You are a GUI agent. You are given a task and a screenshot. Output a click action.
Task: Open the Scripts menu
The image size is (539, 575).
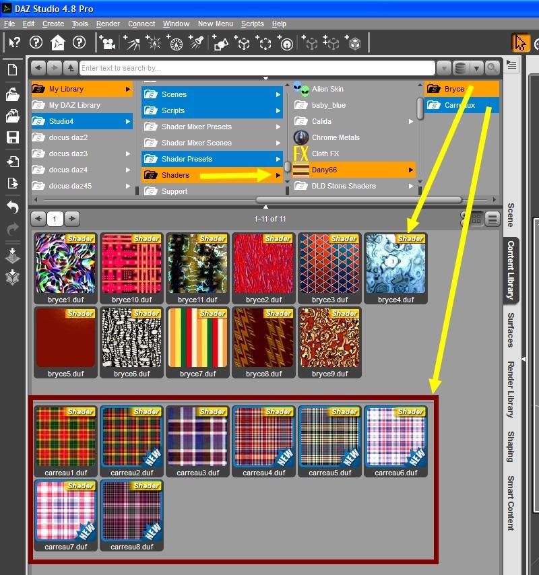click(x=253, y=24)
